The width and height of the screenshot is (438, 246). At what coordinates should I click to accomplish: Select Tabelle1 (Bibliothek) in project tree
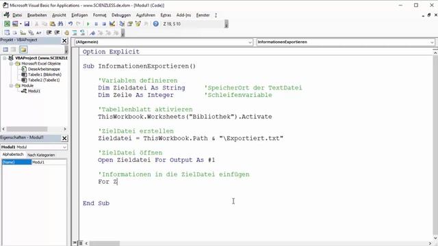click(x=44, y=74)
